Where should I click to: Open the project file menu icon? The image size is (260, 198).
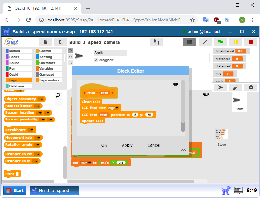click(x=45, y=42)
